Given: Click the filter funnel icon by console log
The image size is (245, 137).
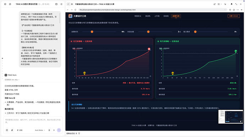Looking at the screenshot, I should pyautogui.click(x=79, y=133).
